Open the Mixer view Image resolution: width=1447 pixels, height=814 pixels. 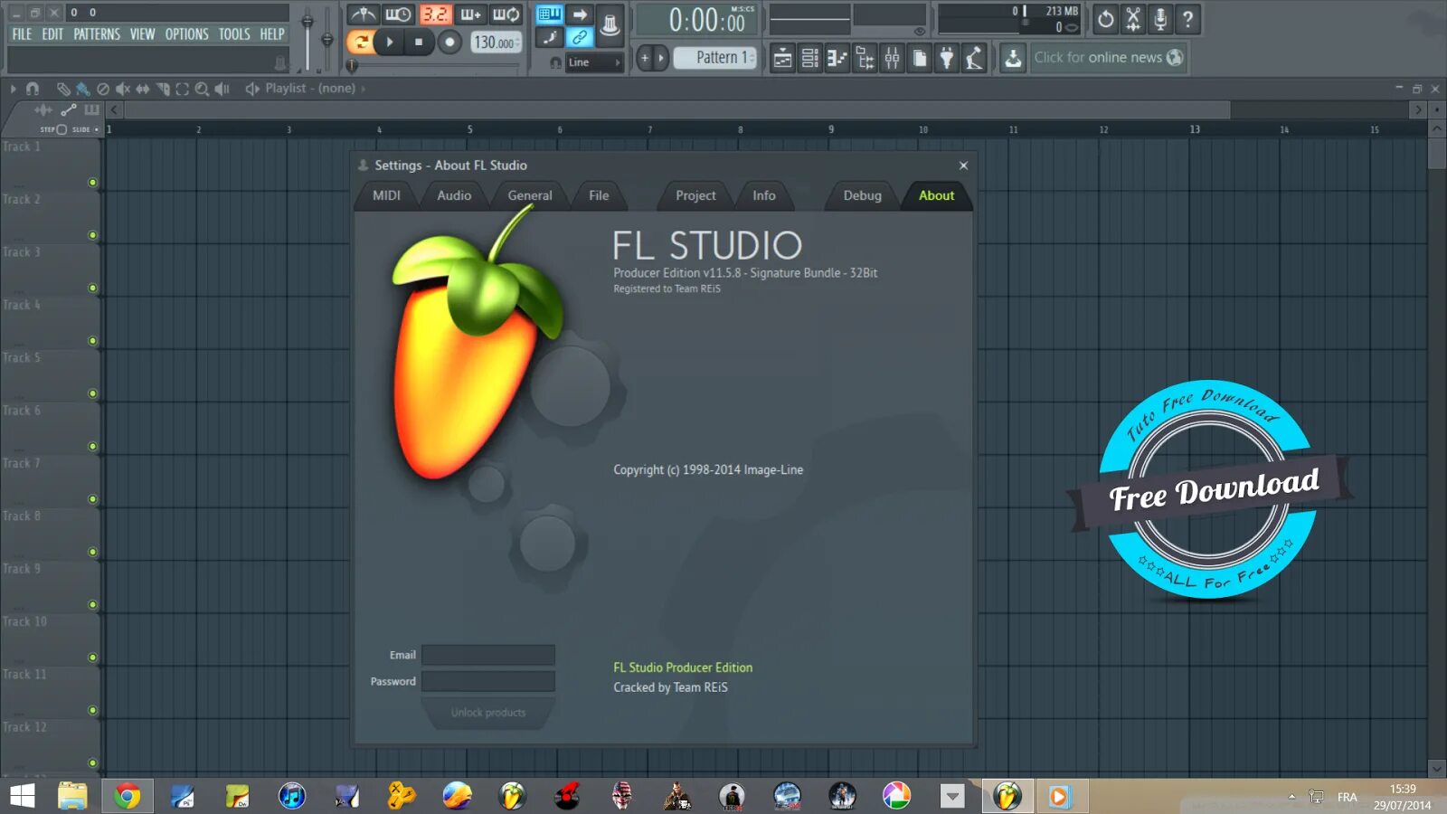tap(892, 59)
